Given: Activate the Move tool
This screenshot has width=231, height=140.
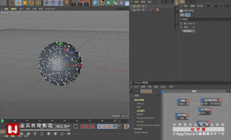Looking at the screenshot, I should pyautogui.click(x=18, y=3).
